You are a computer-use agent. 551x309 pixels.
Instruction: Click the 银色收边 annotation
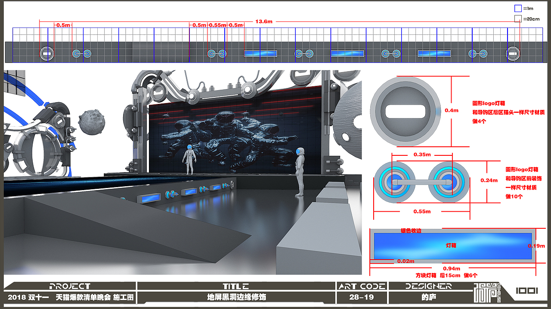pyautogui.click(x=411, y=231)
